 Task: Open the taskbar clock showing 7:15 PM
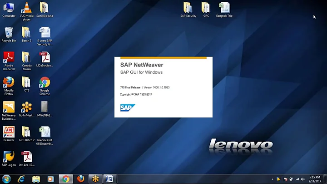315,179
